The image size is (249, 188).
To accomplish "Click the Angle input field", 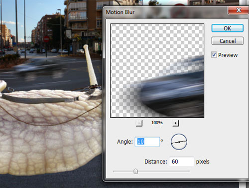I will tap(147, 142).
